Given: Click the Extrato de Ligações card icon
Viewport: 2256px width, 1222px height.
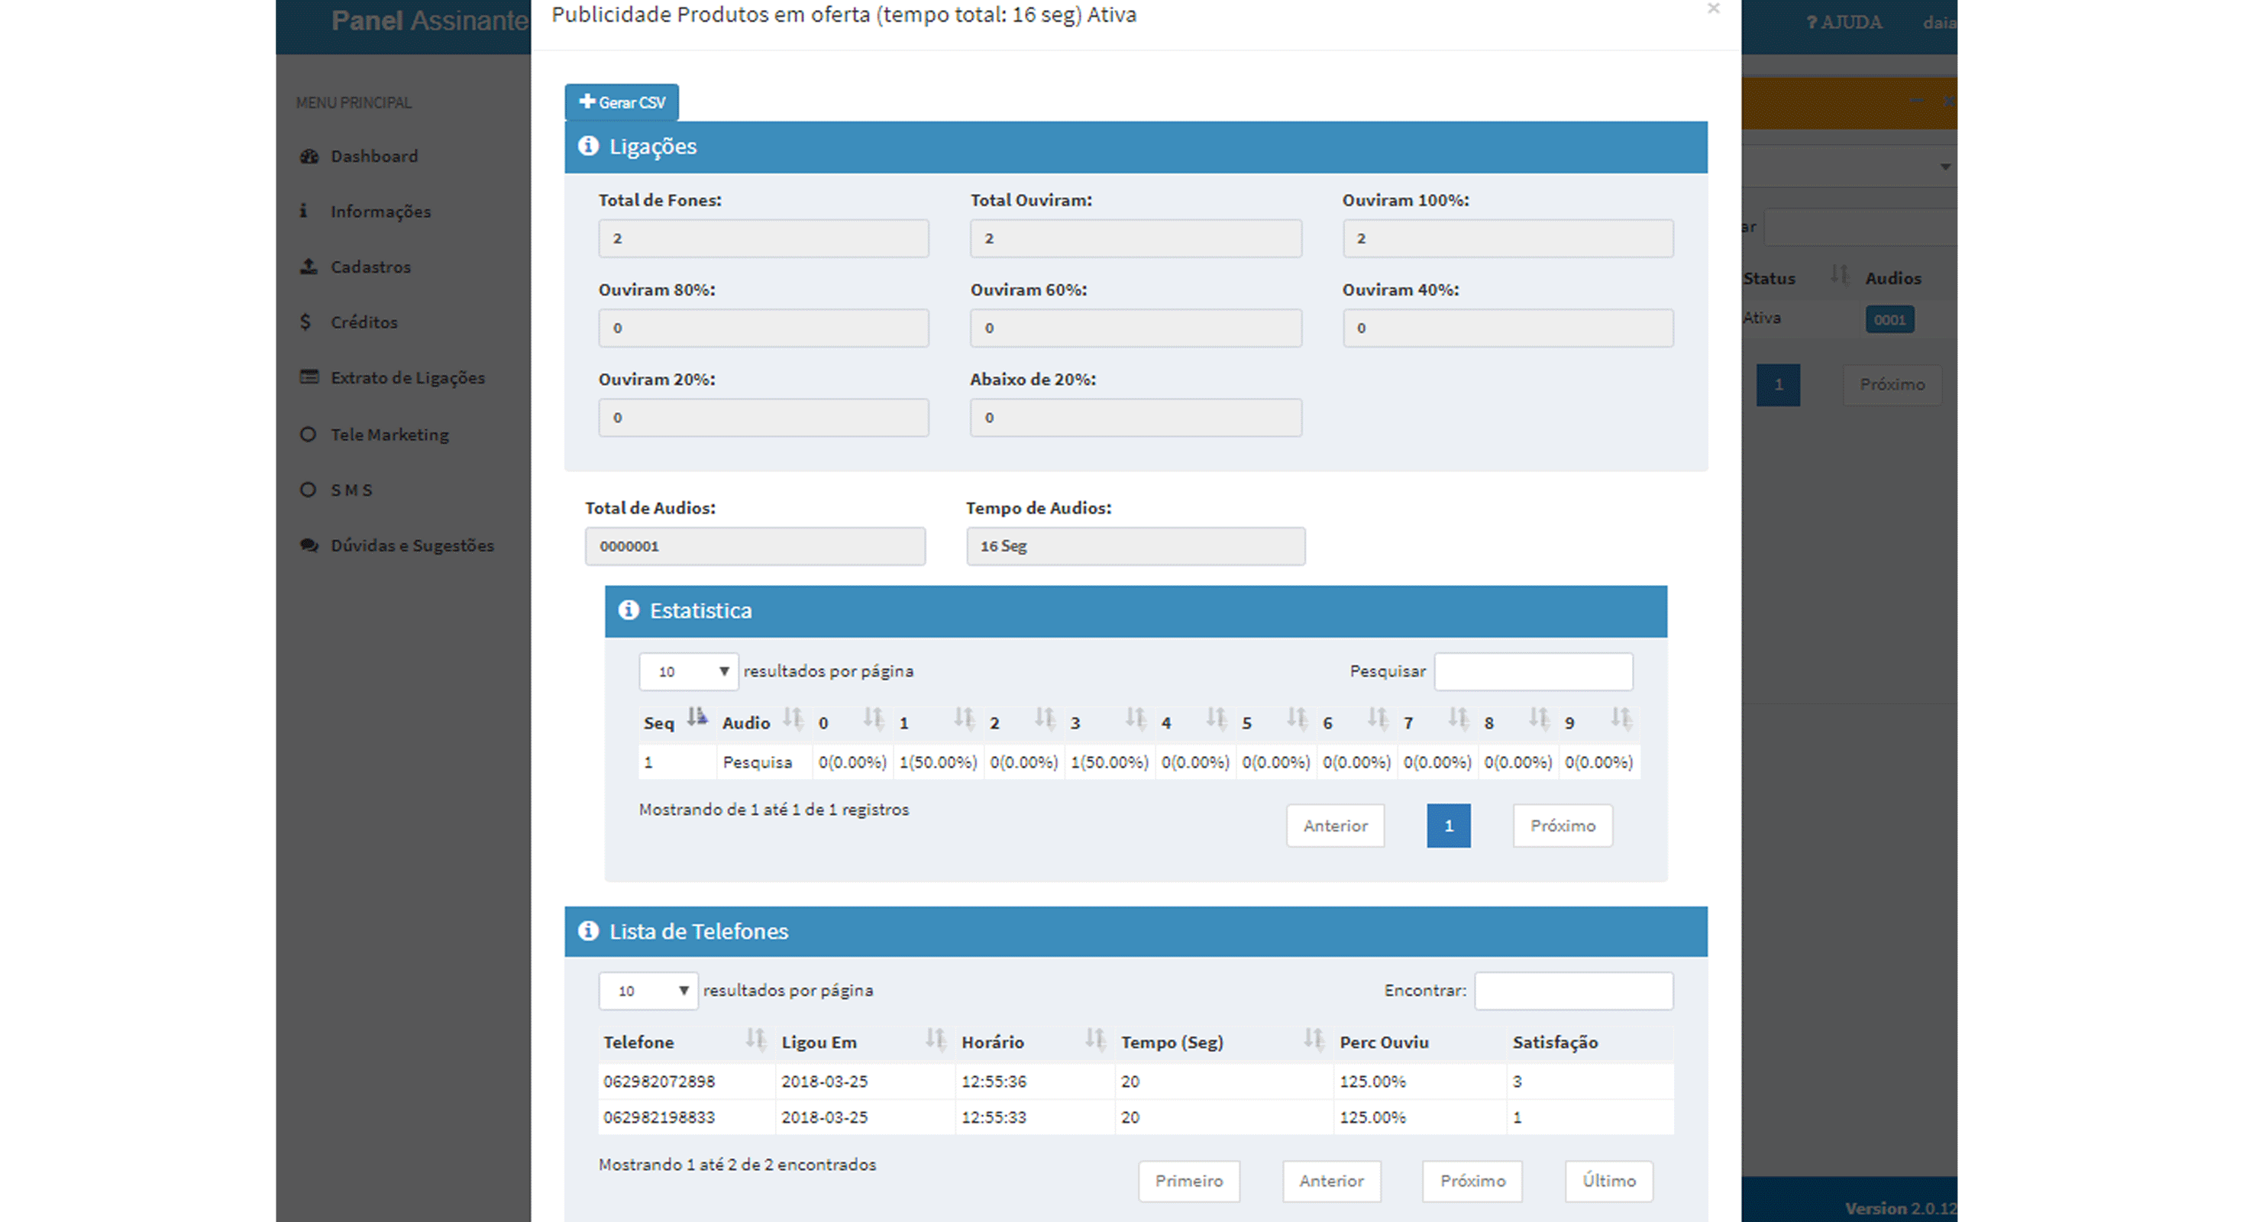Looking at the screenshot, I should pos(309,377).
